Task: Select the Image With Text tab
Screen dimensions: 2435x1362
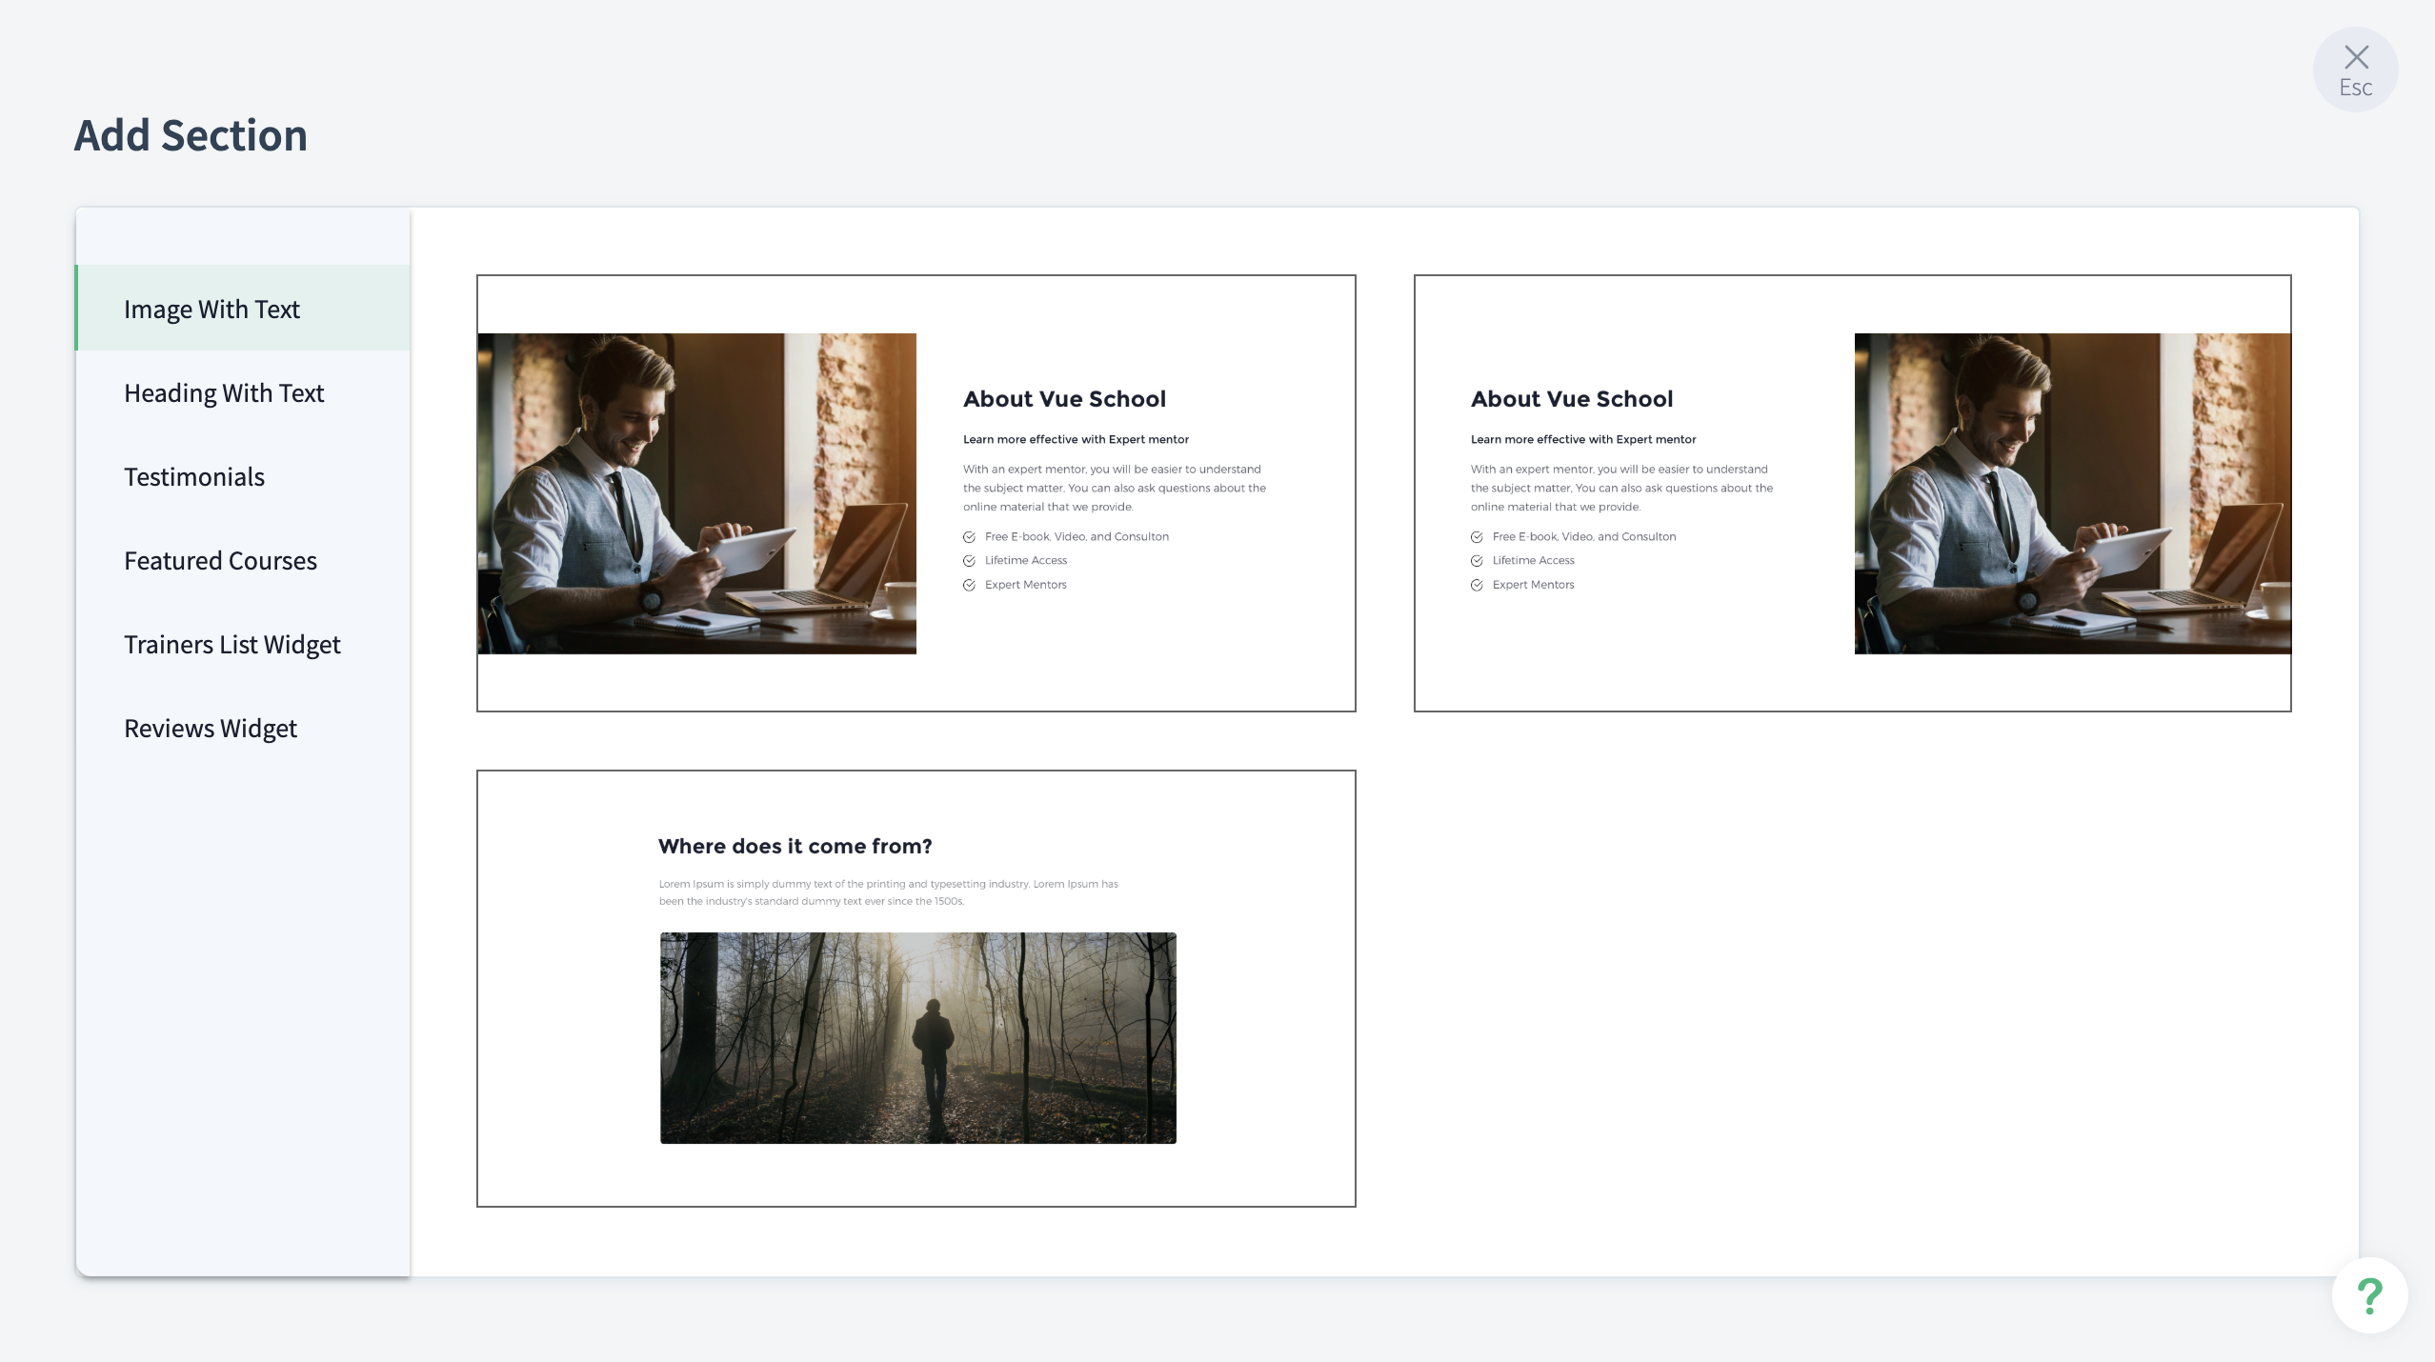Action: click(211, 309)
